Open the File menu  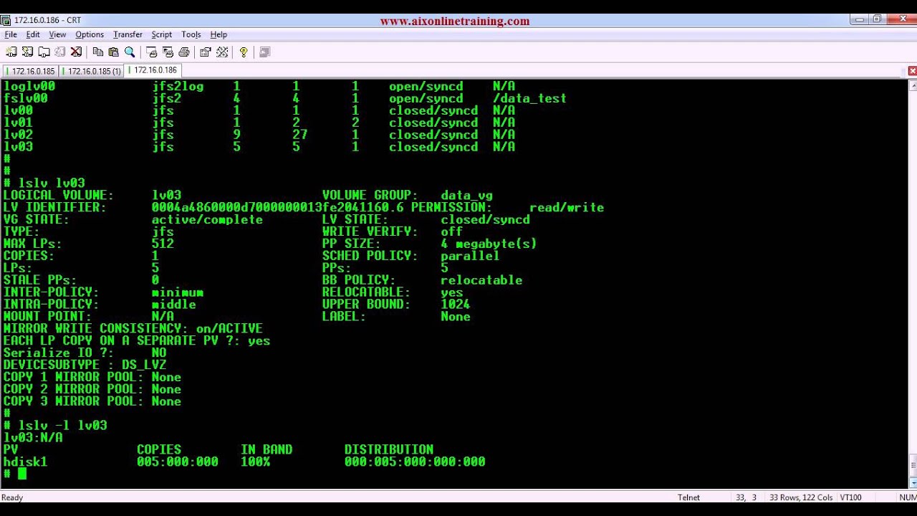coord(11,34)
